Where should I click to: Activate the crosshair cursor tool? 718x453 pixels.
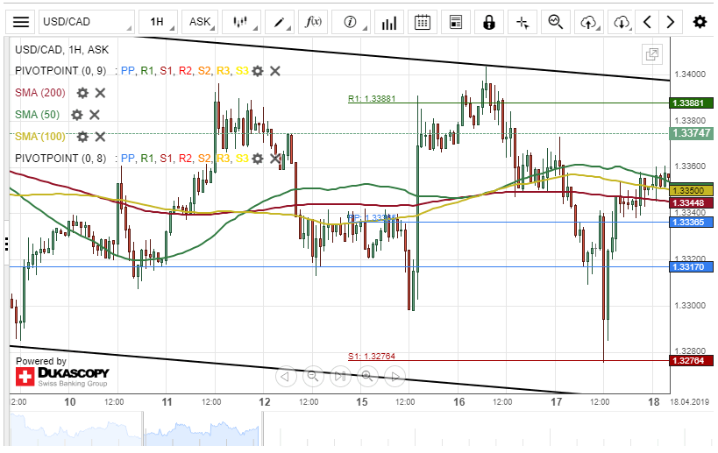point(523,22)
